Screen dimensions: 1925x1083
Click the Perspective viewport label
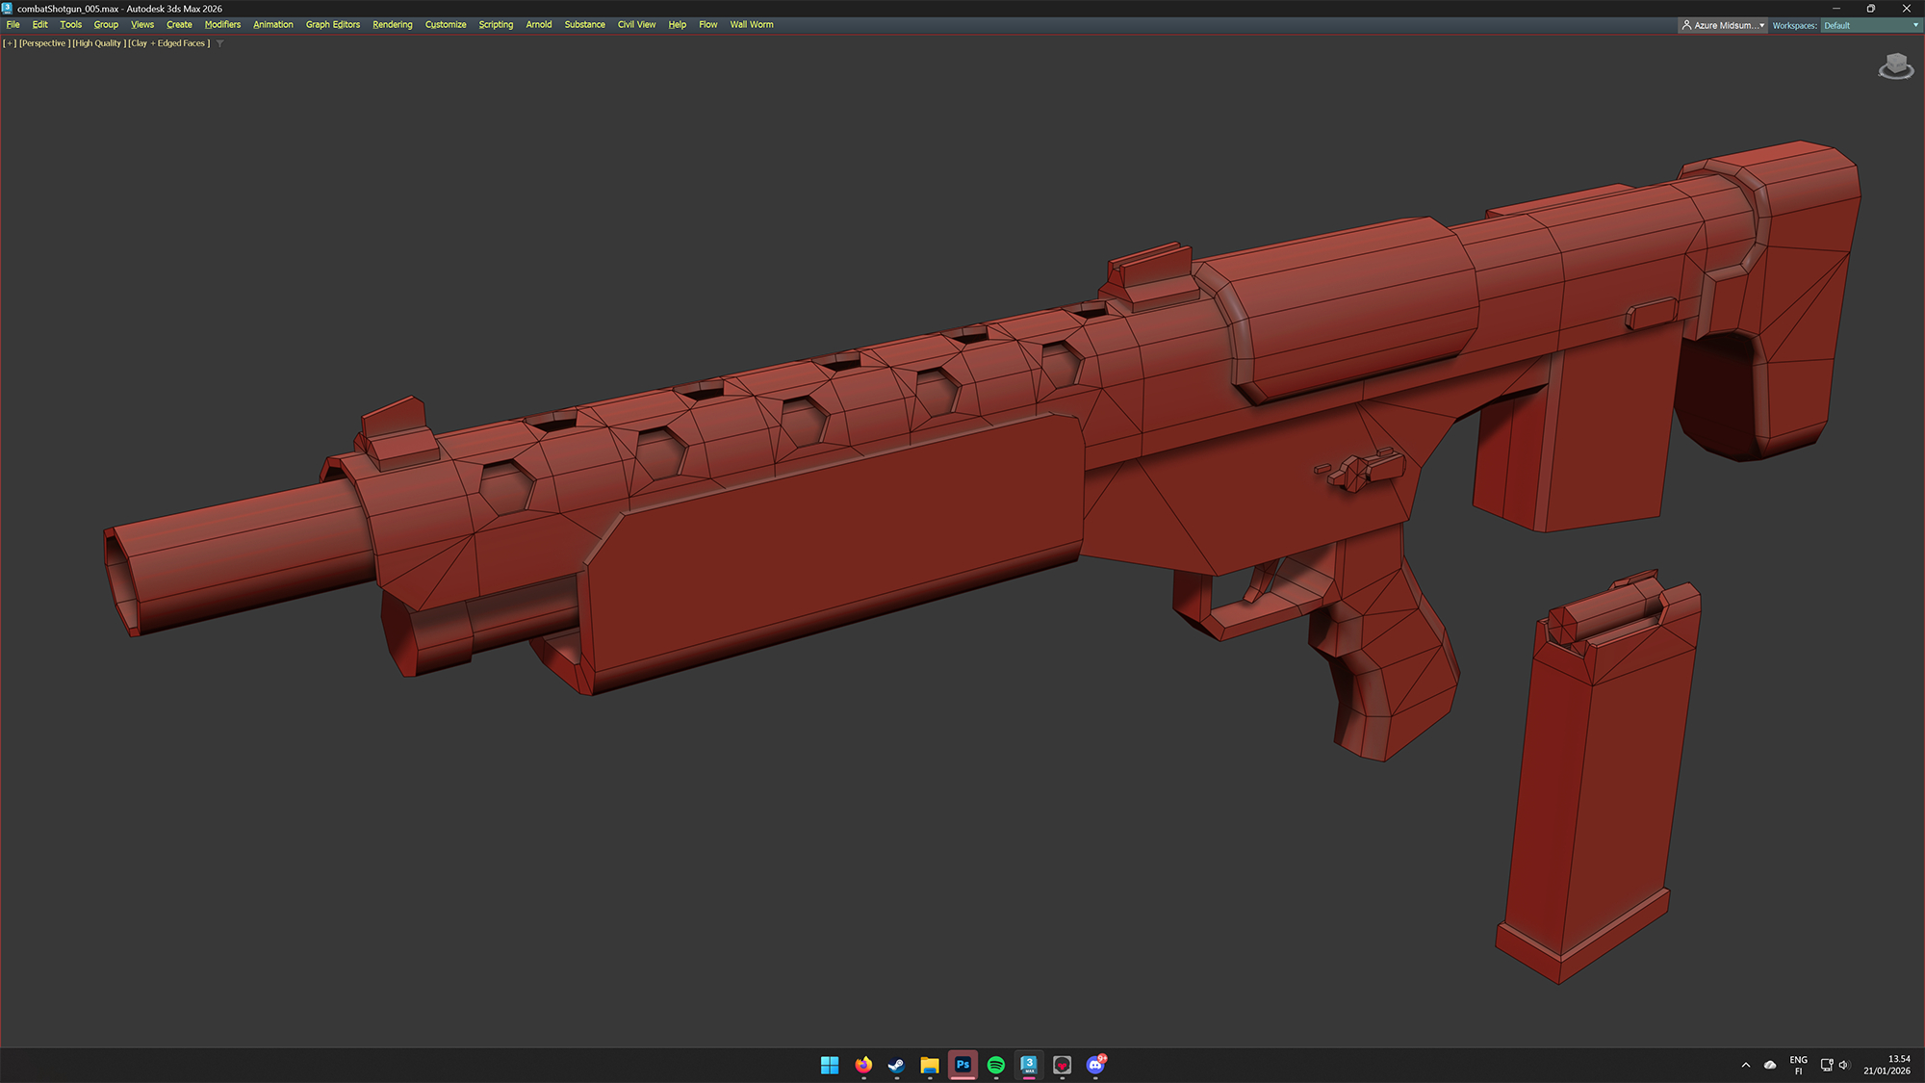coord(44,43)
